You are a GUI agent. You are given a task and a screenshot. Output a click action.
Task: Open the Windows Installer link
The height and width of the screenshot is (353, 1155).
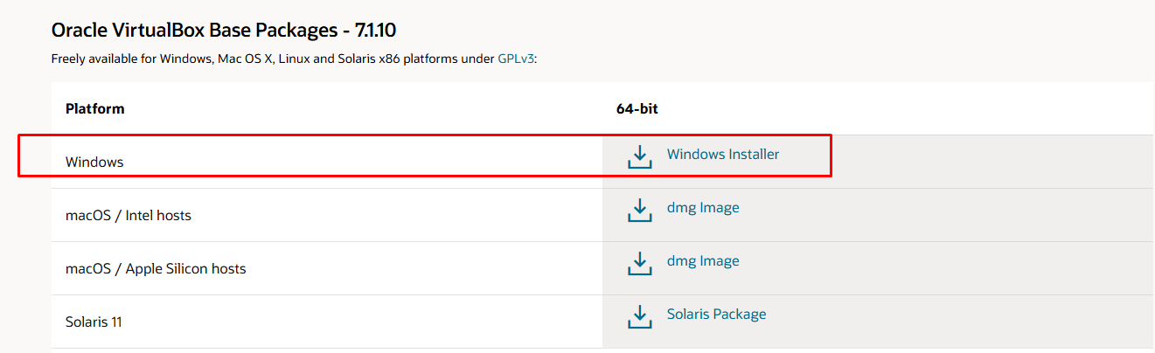coord(723,154)
